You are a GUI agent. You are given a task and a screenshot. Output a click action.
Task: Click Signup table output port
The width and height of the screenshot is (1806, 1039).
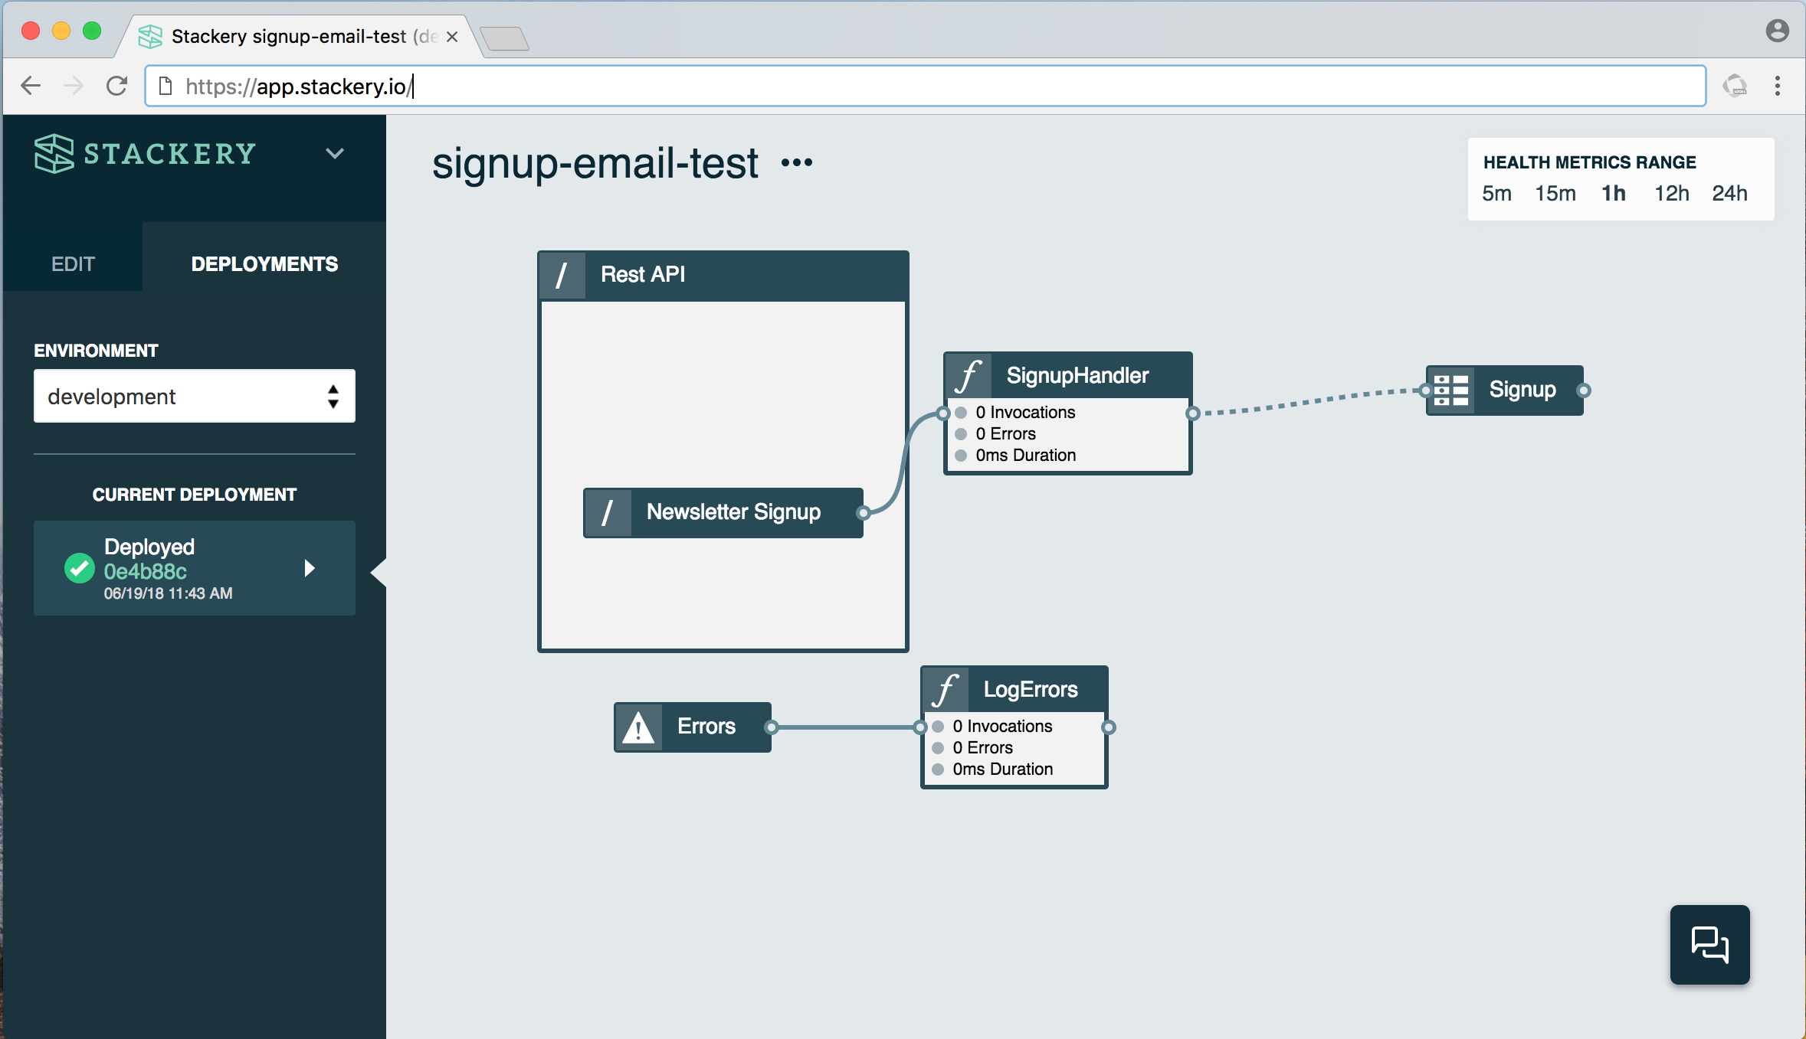point(1584,390)
